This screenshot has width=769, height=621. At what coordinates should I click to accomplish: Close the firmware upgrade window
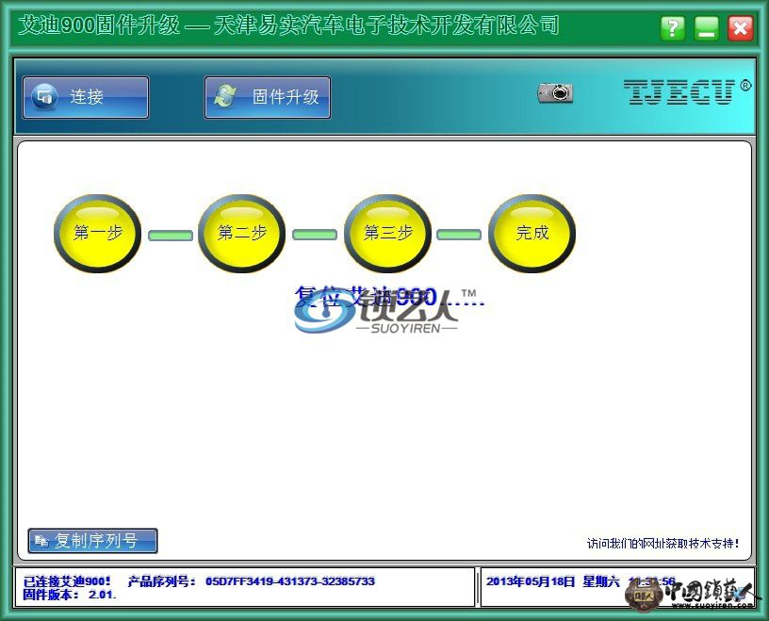coord(741,28)
